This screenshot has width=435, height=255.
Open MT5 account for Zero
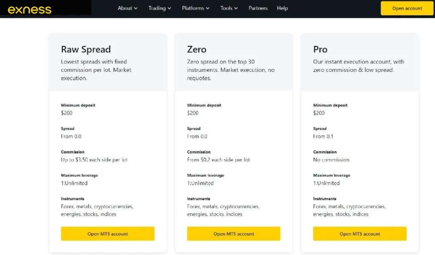tap(234, 234)
